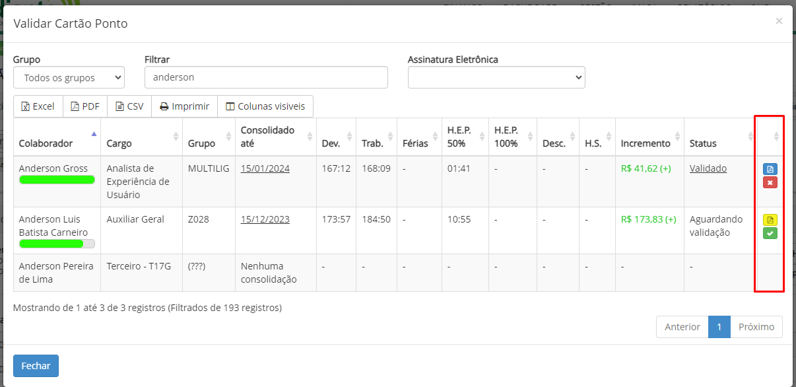Go to the Próximo page
Screen dimensions: 796x387
(756, 327)
